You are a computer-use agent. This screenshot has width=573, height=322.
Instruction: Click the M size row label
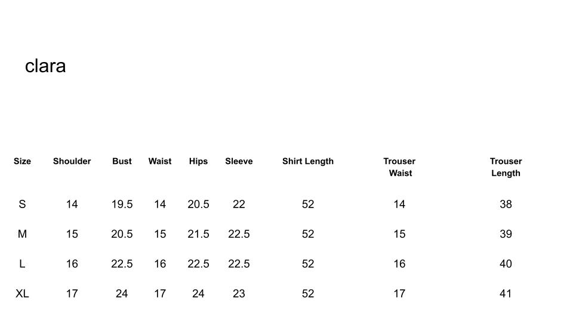(x=22, y=234)
